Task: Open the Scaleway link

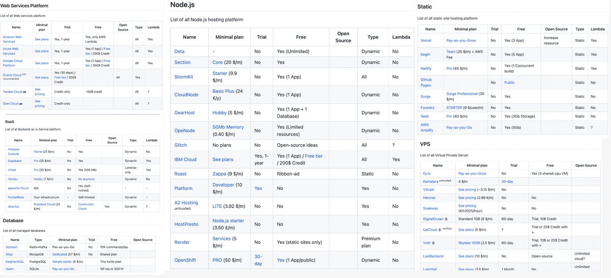Action: (431, 208)
